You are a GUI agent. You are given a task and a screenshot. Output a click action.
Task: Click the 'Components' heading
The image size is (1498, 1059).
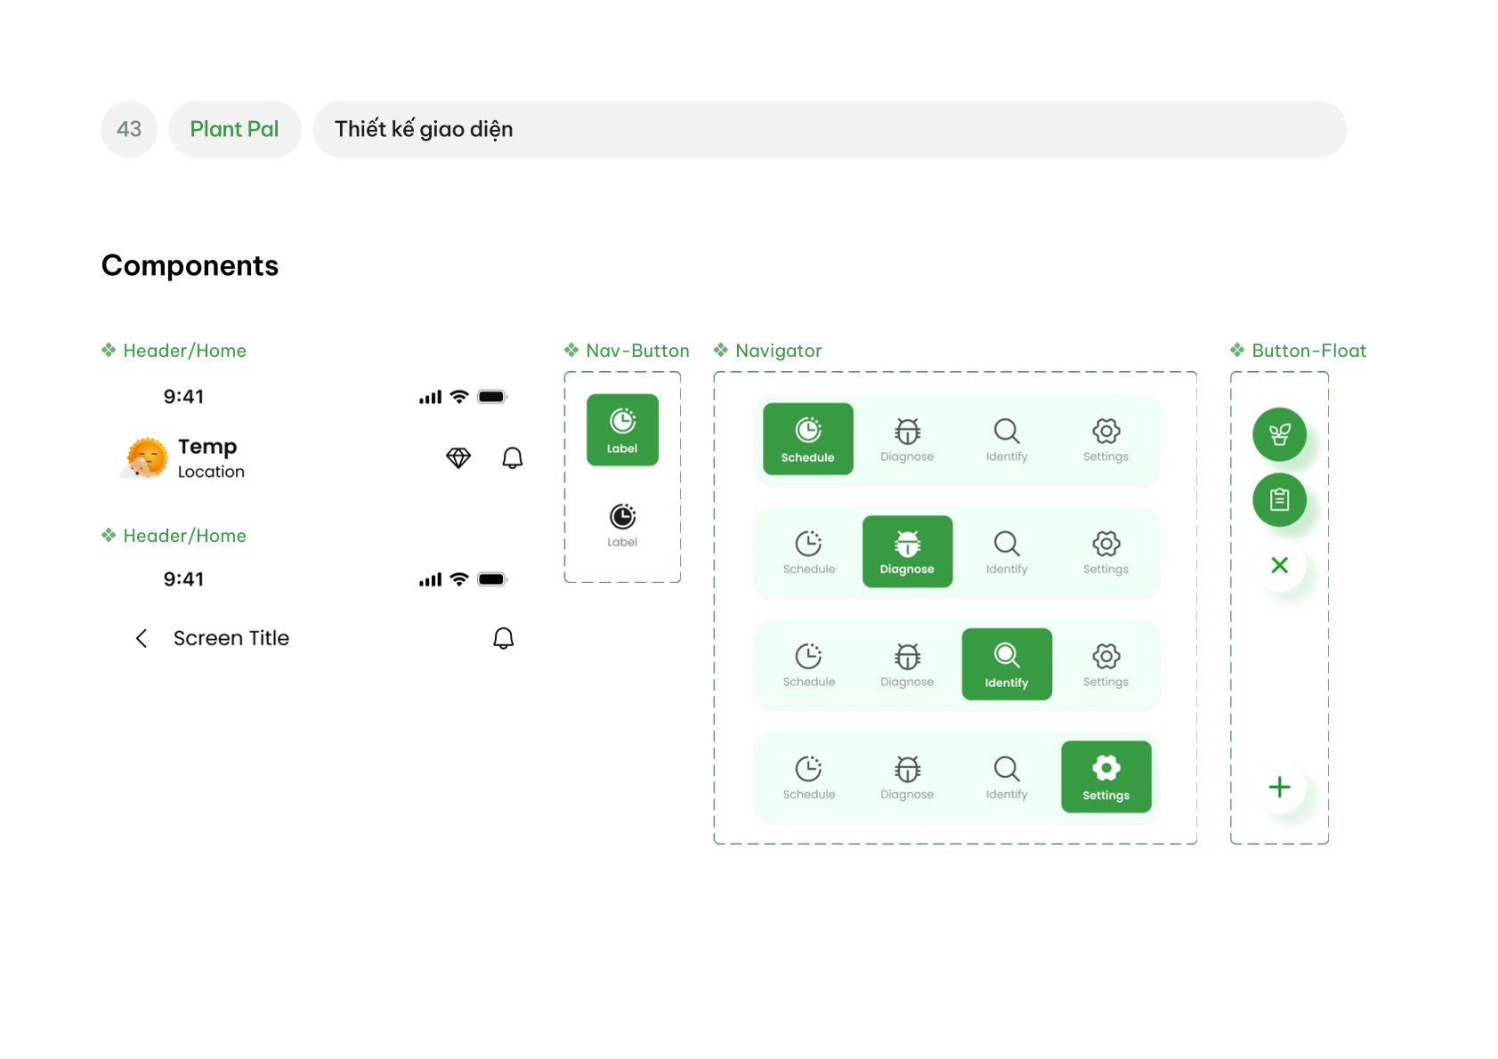(190, 265)
